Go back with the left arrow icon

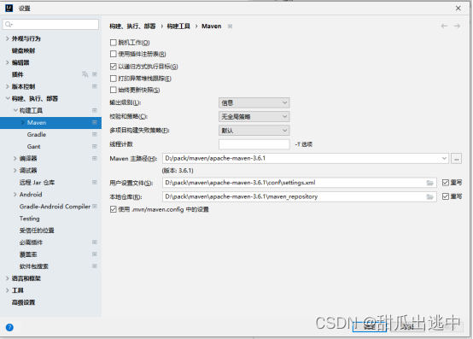(x=444, y=26)
